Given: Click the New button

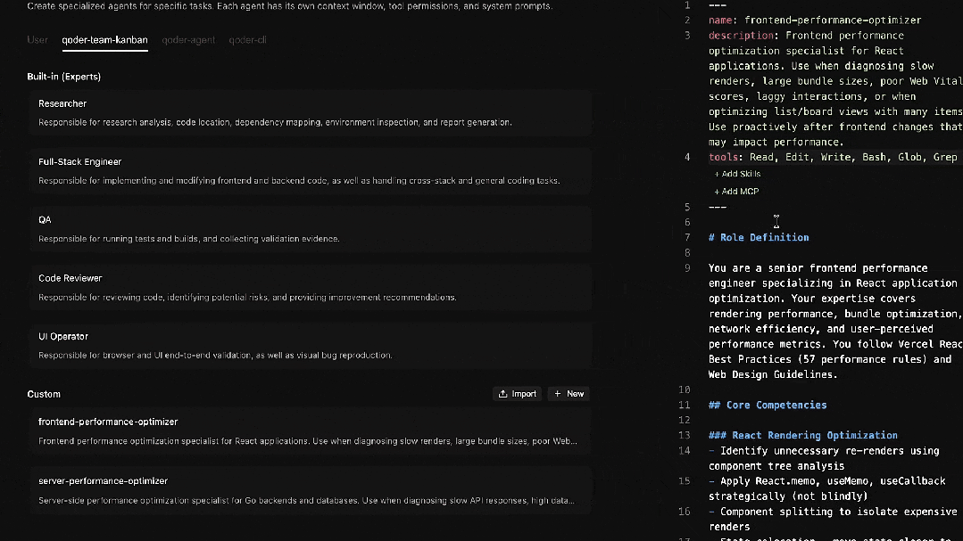Looking at the screenshot, I should [569, 394].
